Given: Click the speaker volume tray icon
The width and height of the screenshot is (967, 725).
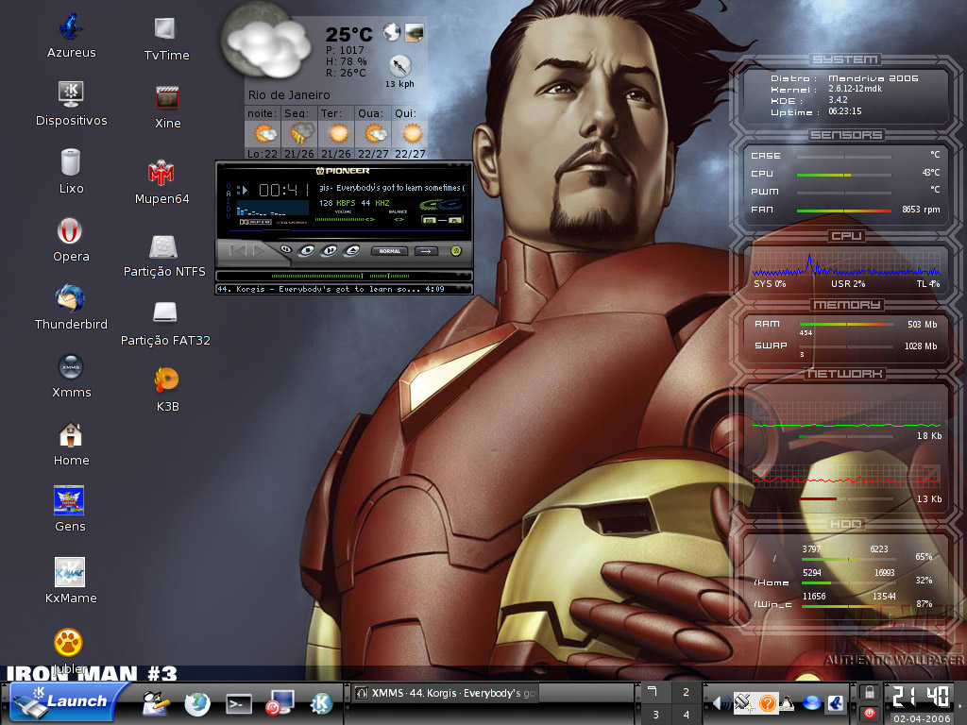Looking at the screenshot, I should click(x=721, y=703).
